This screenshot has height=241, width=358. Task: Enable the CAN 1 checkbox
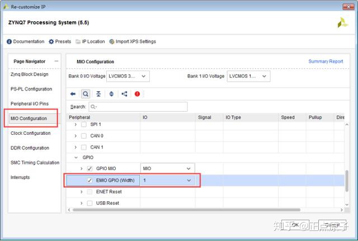[84, 147]
